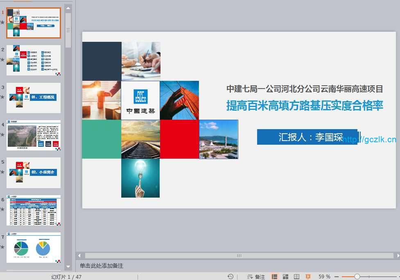The width and height of the screenshot is (400, 280).
Task: Switch to normal view in status bar
Action: point(275,277)
